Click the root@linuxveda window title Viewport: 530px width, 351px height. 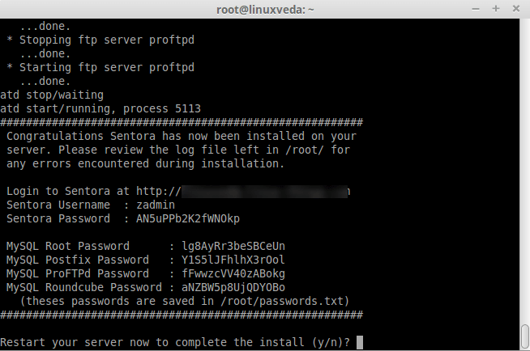[x=264, y=8]
